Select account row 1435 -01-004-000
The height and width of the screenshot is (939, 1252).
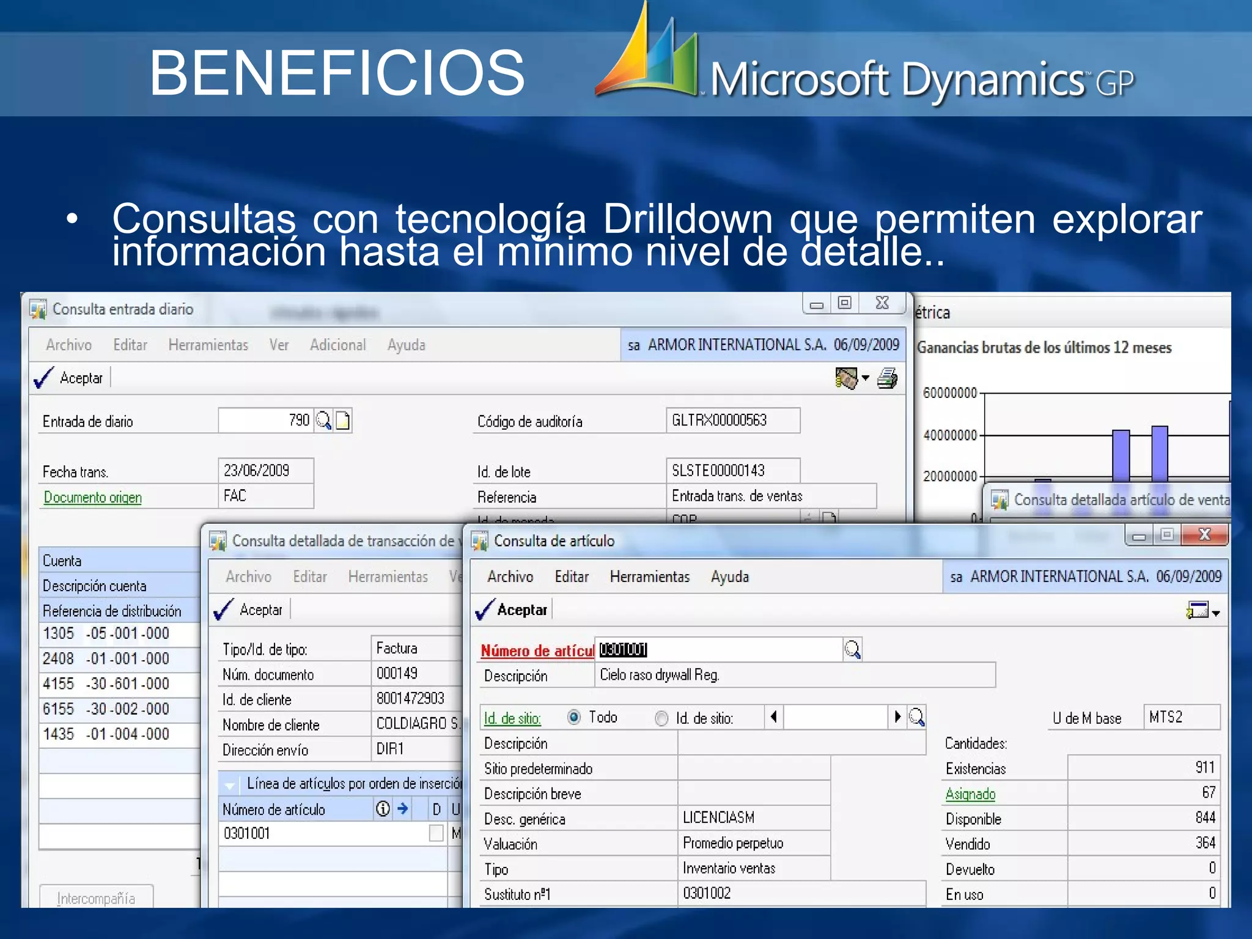(x=119, y=734)
